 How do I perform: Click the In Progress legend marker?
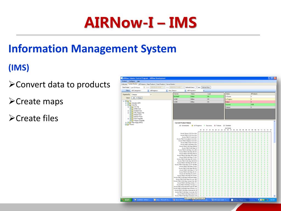tap(192, 126)
